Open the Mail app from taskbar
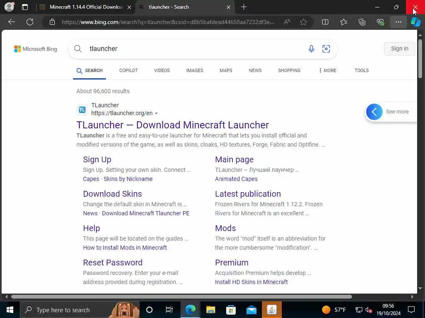The height and width of the screenshot is (318, 425). 252,310
